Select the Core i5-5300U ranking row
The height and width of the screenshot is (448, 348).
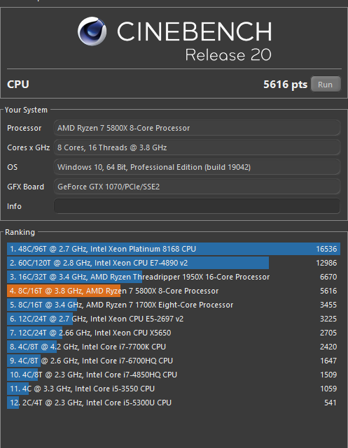(174, 403)
